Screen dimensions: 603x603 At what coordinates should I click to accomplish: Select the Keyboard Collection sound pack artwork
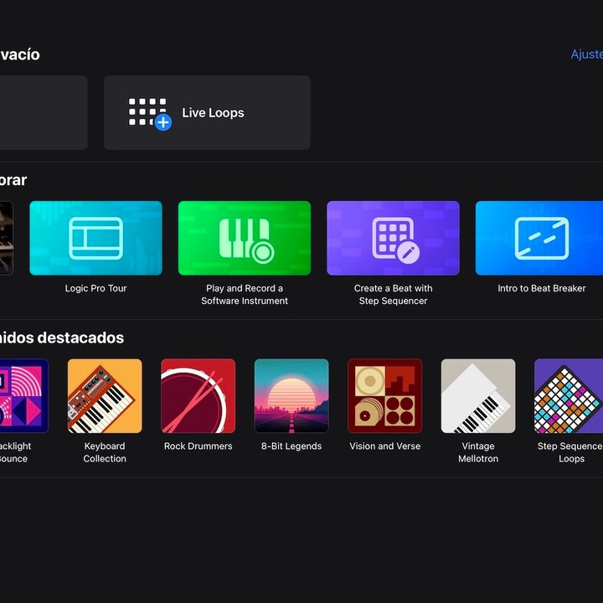[105, 395]
